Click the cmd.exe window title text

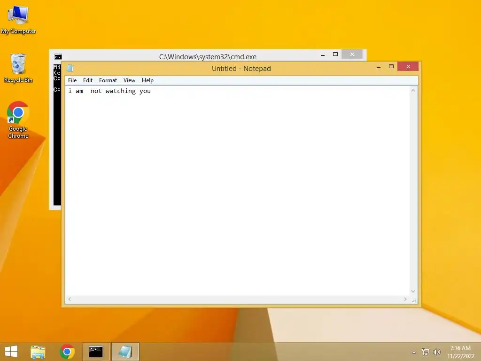(x=208, y=57)
